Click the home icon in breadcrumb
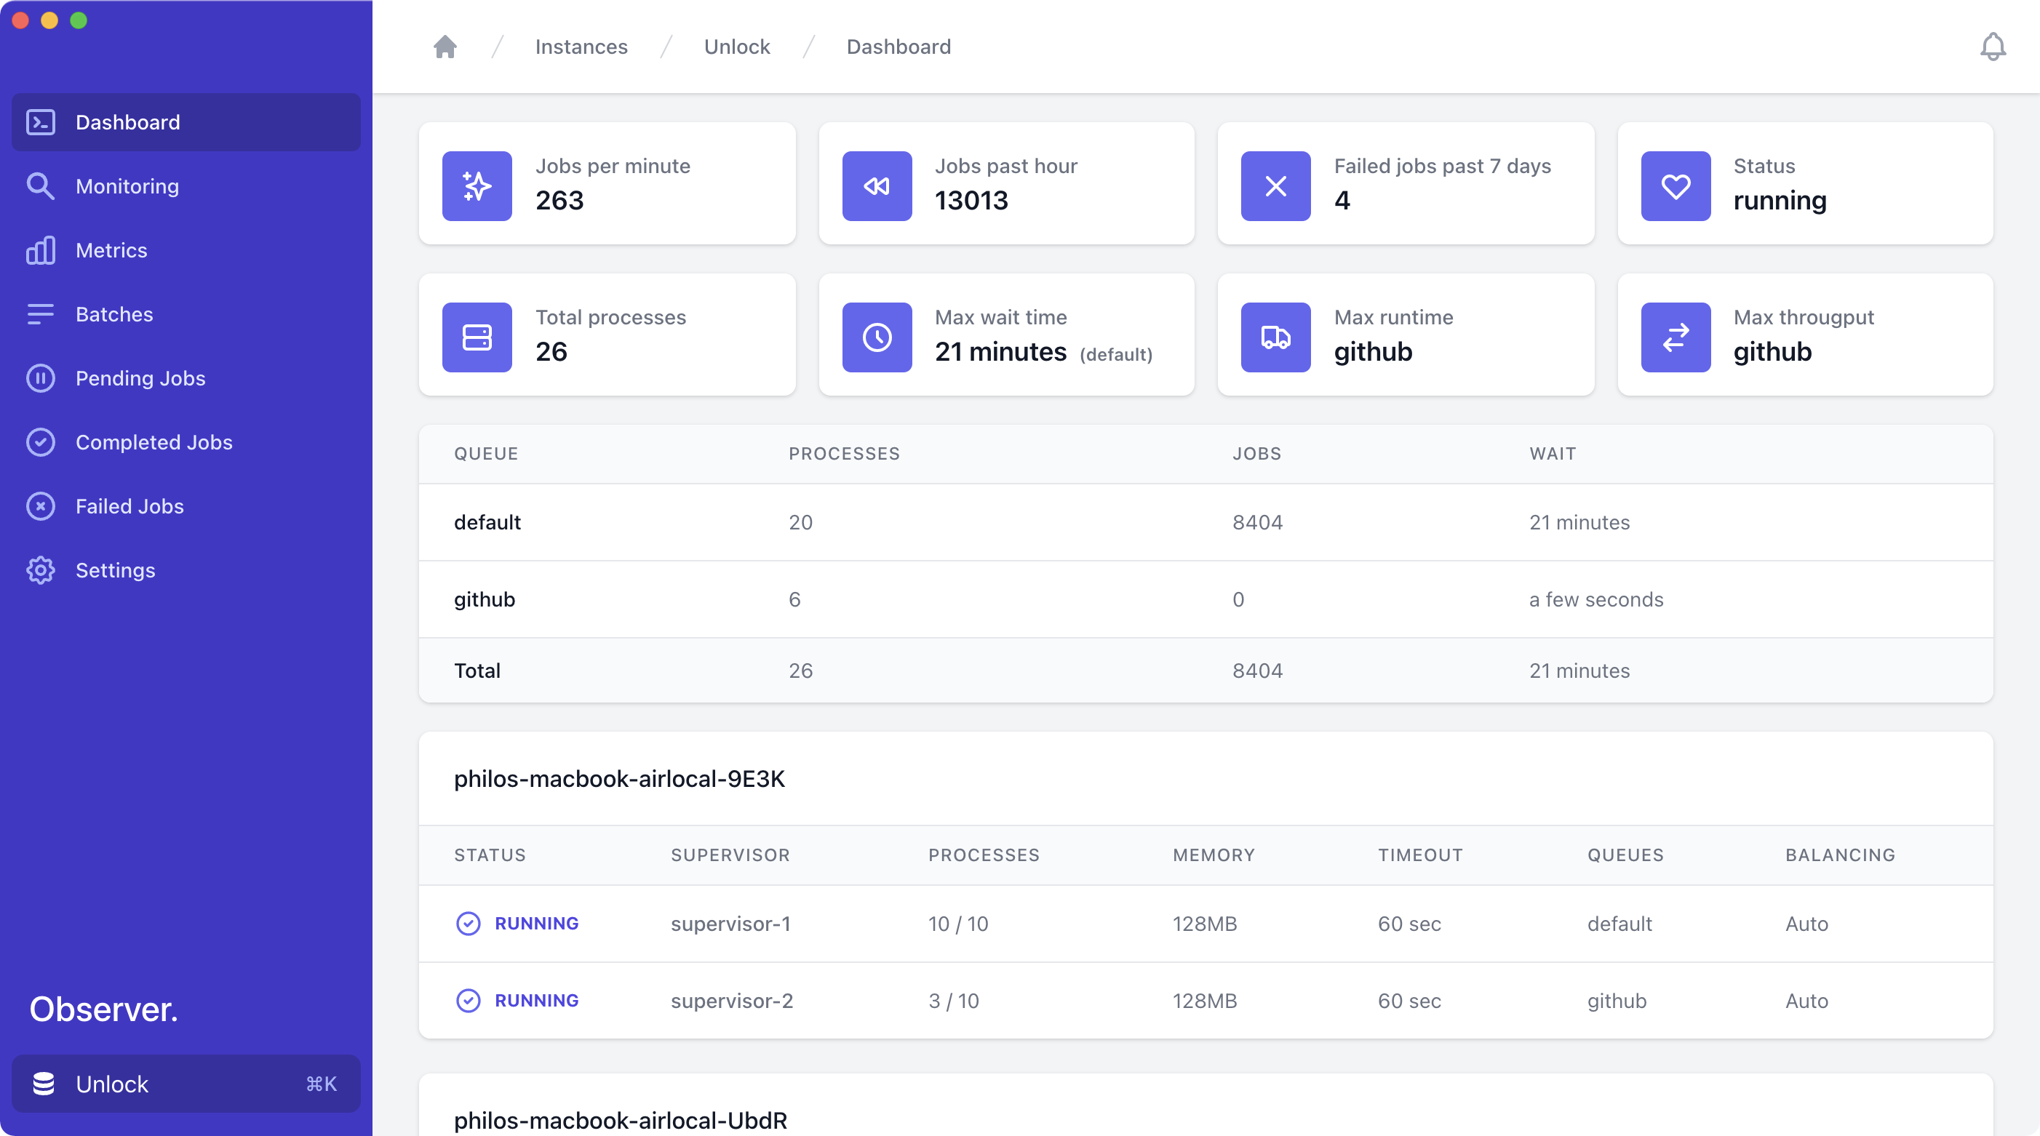 click(x=445, y=47)
